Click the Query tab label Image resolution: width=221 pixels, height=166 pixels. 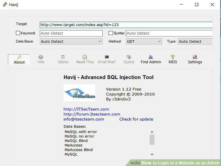pyautogui.click(x=129, y=62)
